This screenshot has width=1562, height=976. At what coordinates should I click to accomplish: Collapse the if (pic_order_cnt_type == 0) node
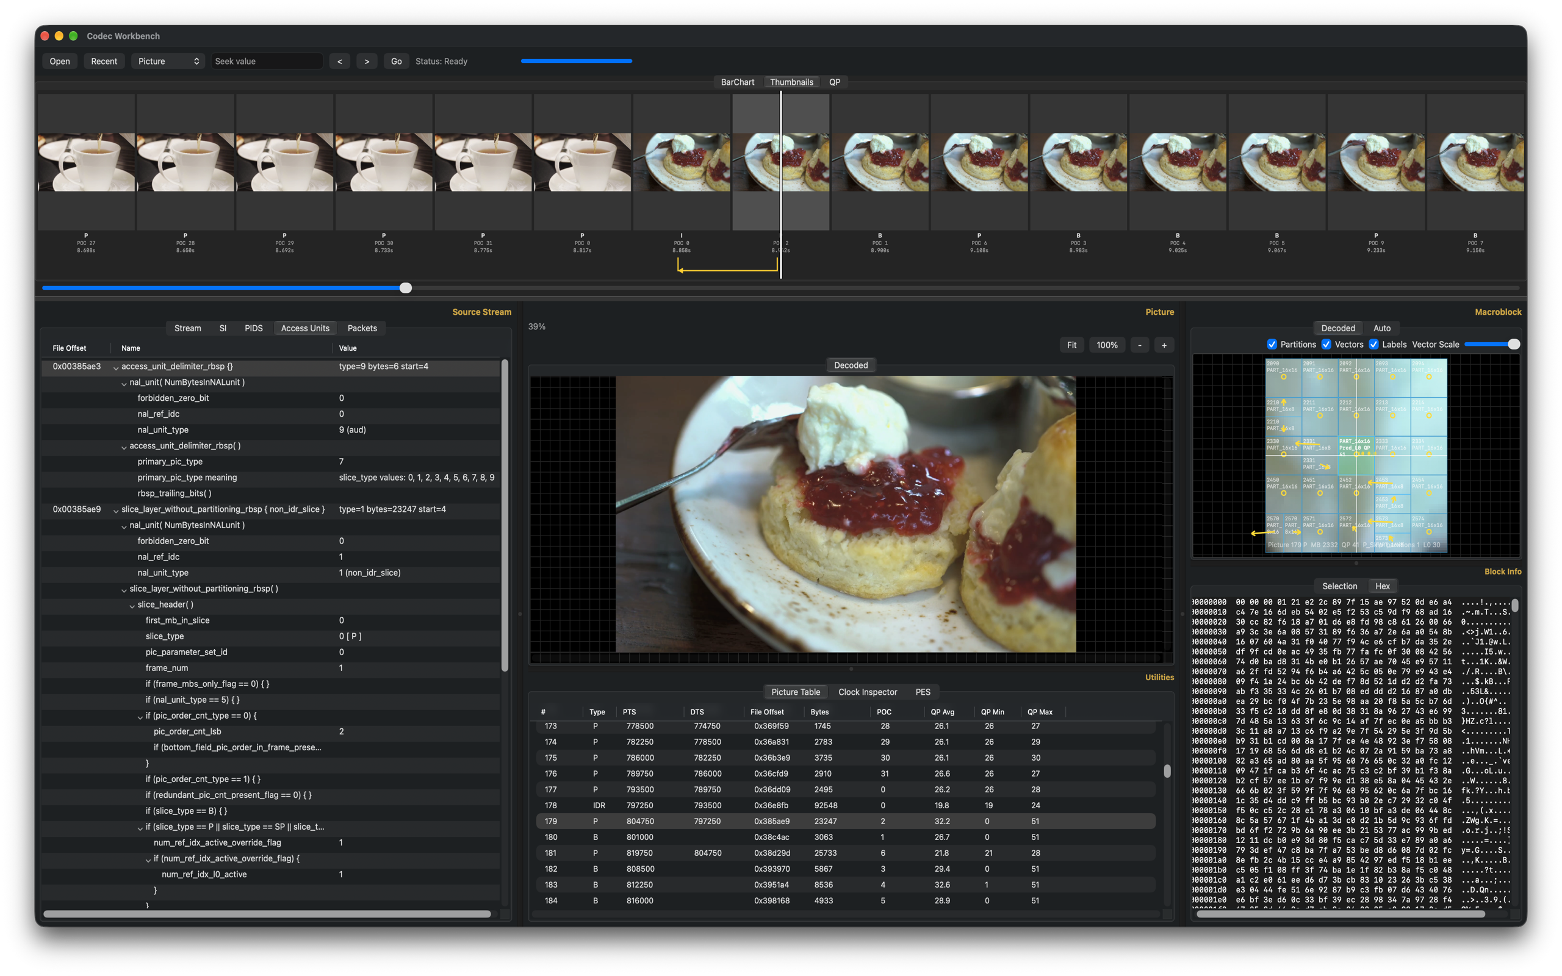coord(140,717)
